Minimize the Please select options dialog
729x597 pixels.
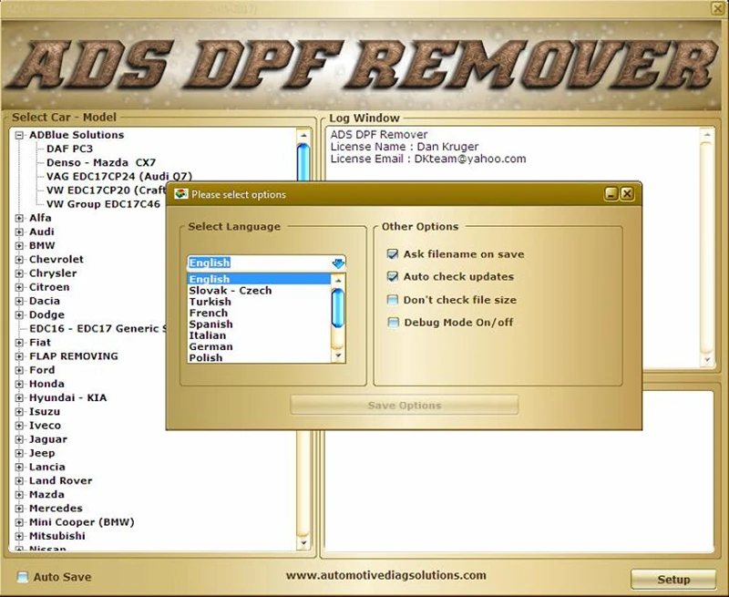point(611,194)
